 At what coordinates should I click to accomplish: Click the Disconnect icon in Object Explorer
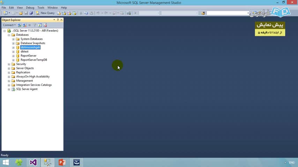click(24, 25)
